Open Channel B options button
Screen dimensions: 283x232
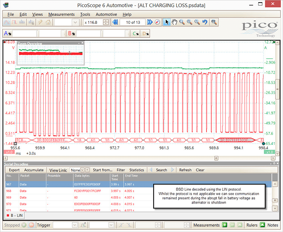tap(71, 34)
